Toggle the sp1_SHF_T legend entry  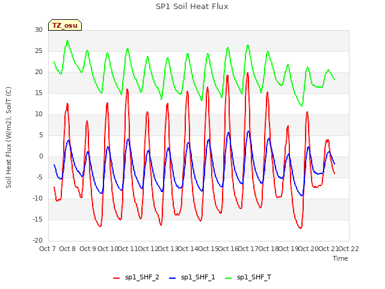[x=248, y=278]
